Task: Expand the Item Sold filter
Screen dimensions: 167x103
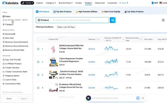Action: (8, 38)
